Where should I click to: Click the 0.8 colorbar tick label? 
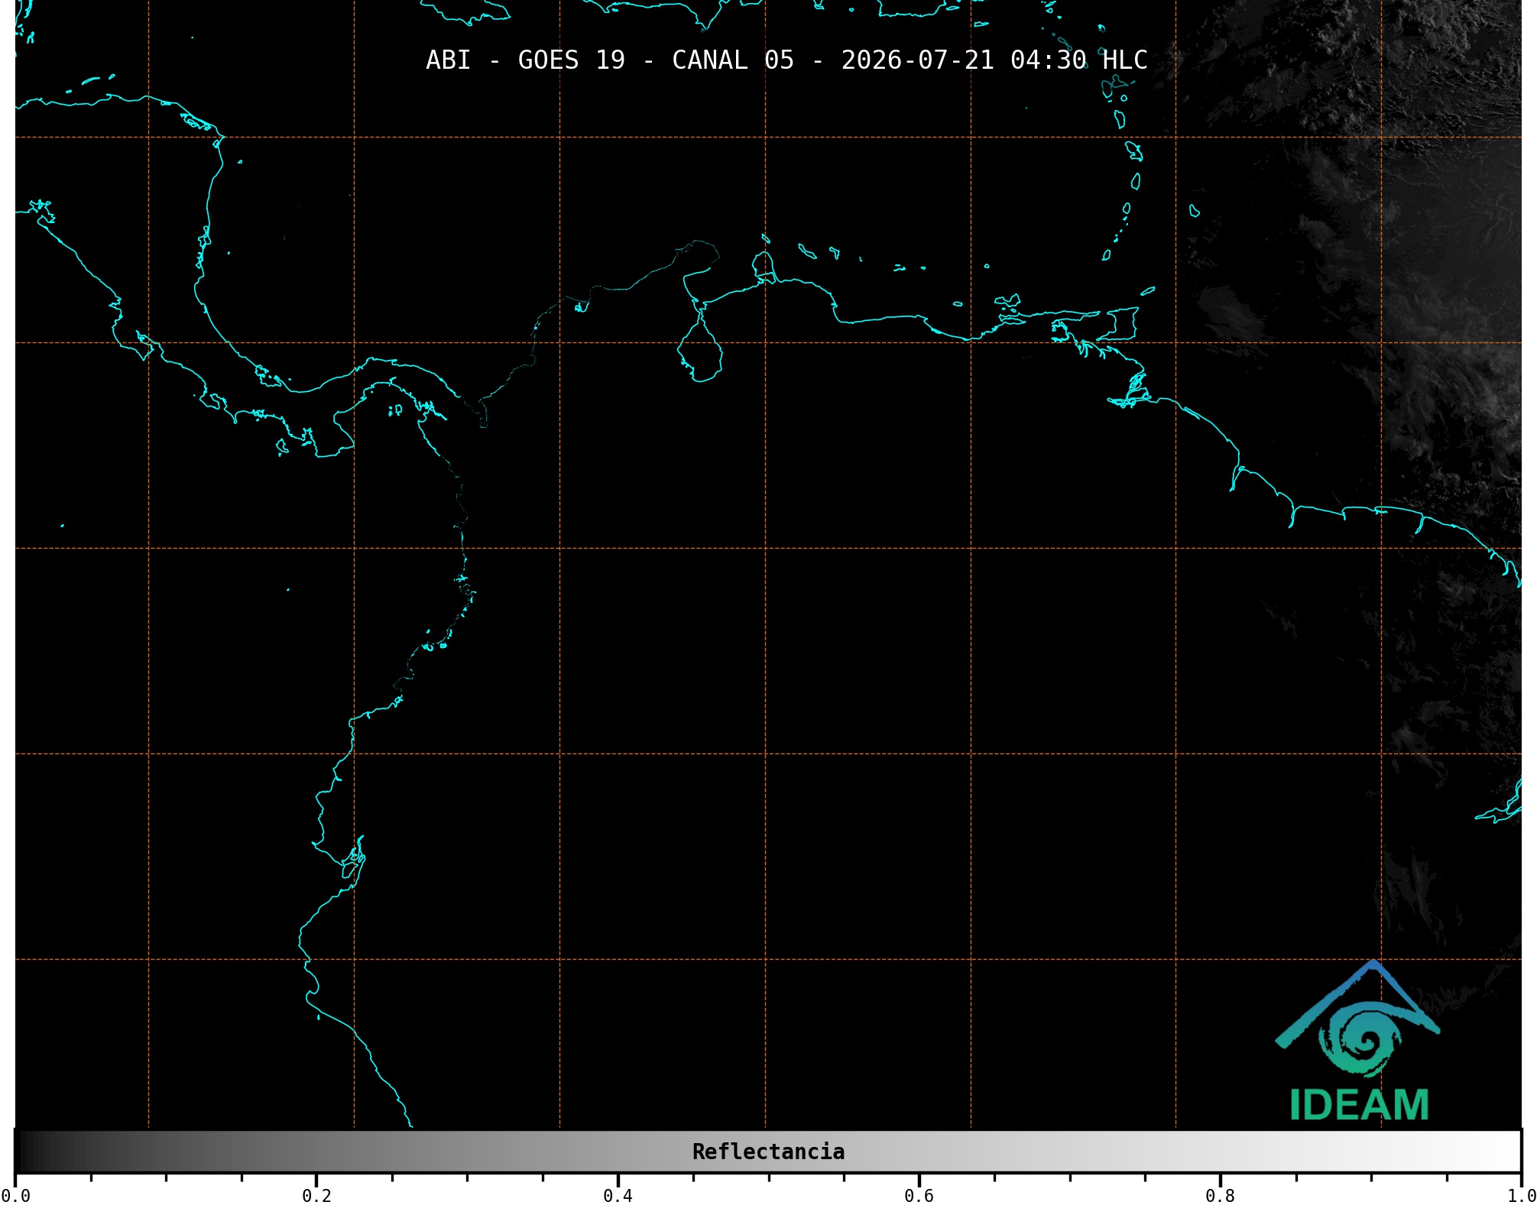coord(1220,1196)
